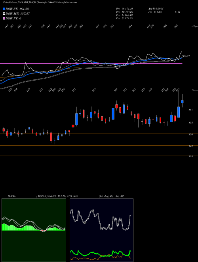Click the white DOW MT legend swatch

(x=4, y=14)
